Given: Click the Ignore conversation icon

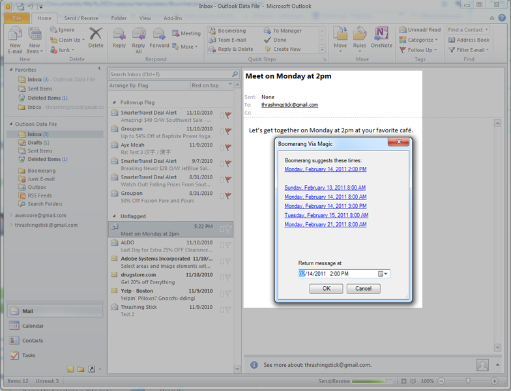Looking at the screenshot, I should 63,30.
